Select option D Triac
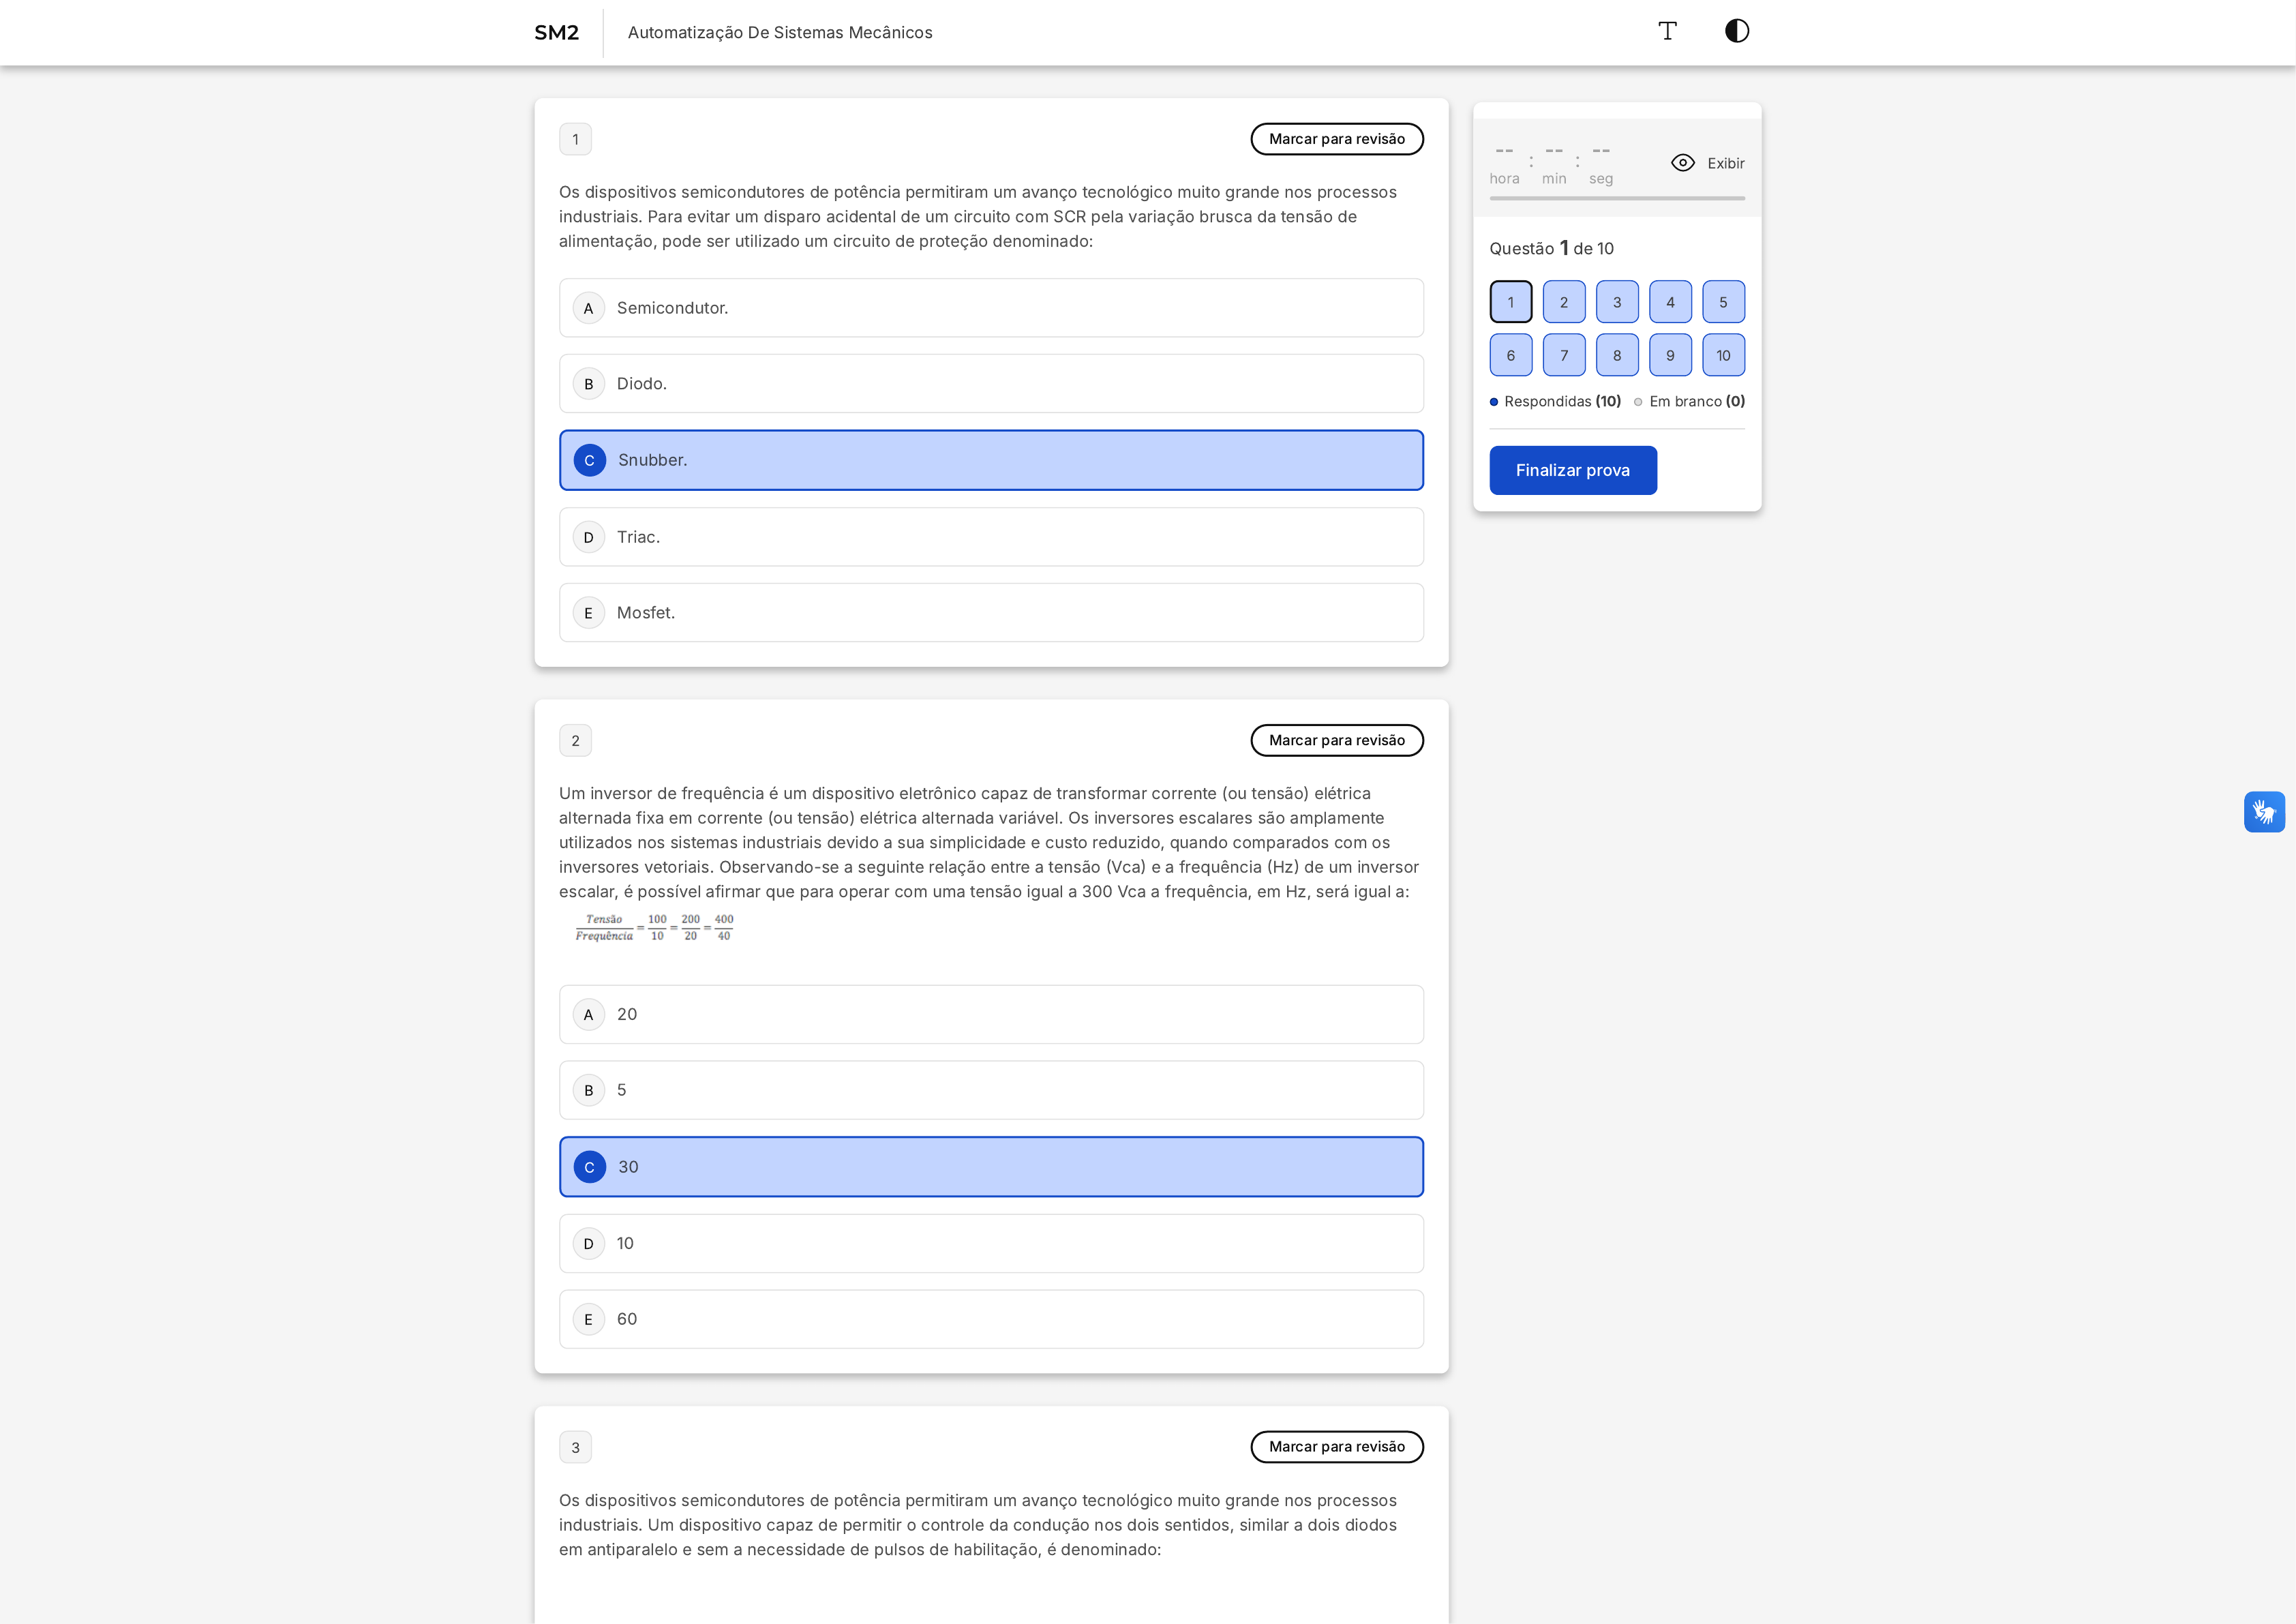Viewport: 2296px width, 1624px height. pyautogui.click(x=990, y=537)
